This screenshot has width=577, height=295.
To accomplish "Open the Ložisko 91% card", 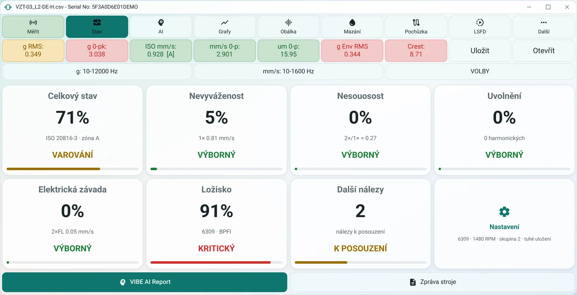I will click(x=216, y=224).
